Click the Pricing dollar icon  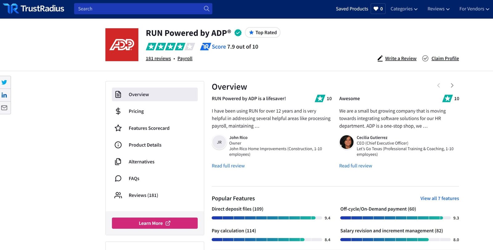click(118, 111)
